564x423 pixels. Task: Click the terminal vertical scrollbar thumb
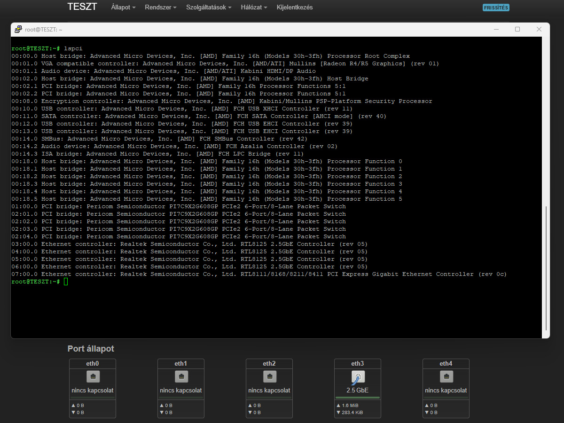[546, 268]
